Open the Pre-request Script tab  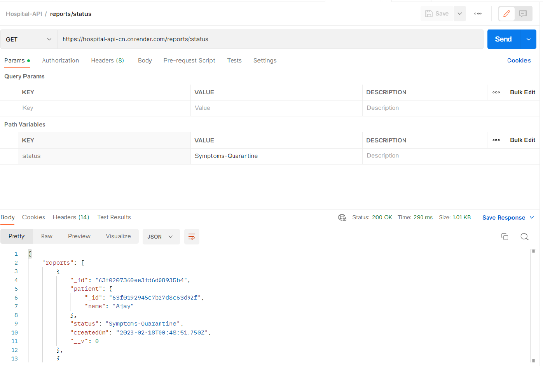[189, 61]
